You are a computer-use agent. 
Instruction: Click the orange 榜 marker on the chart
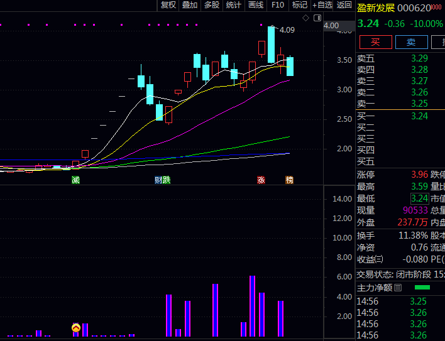pos(289,180)
